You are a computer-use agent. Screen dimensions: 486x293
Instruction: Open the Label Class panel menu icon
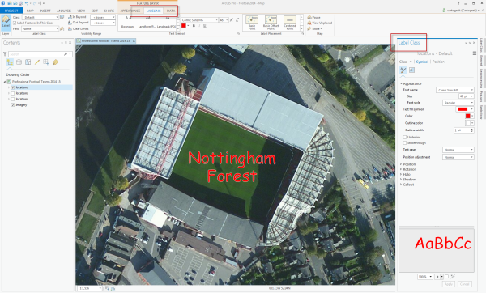475,53
